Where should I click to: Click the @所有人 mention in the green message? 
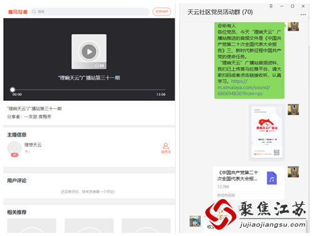[227, 26]
